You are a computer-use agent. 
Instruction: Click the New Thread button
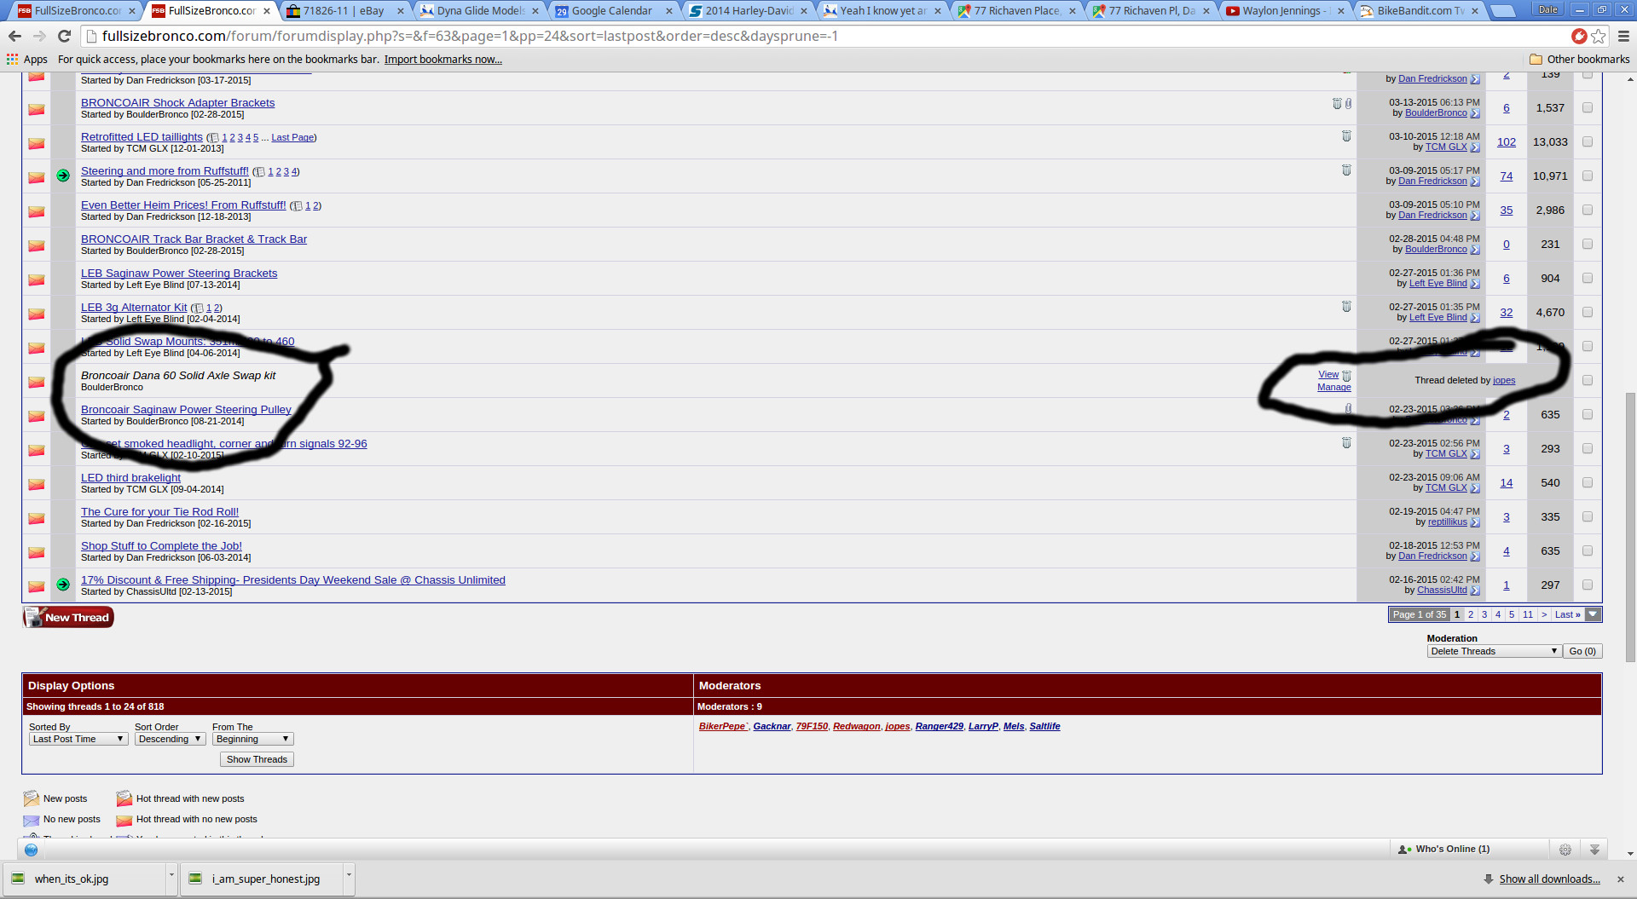pyautogui.click(x=68, y=617)
